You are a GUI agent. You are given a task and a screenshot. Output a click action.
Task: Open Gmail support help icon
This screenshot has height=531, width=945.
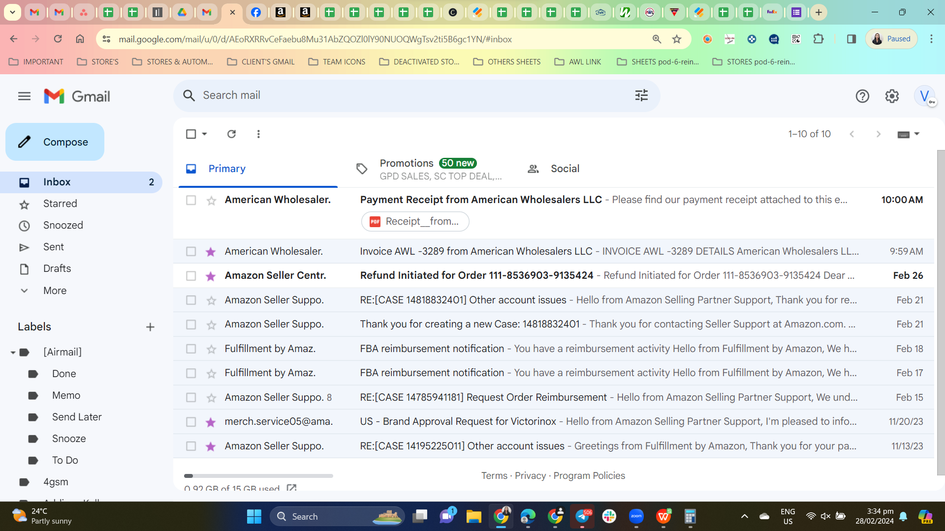(862, 96)
